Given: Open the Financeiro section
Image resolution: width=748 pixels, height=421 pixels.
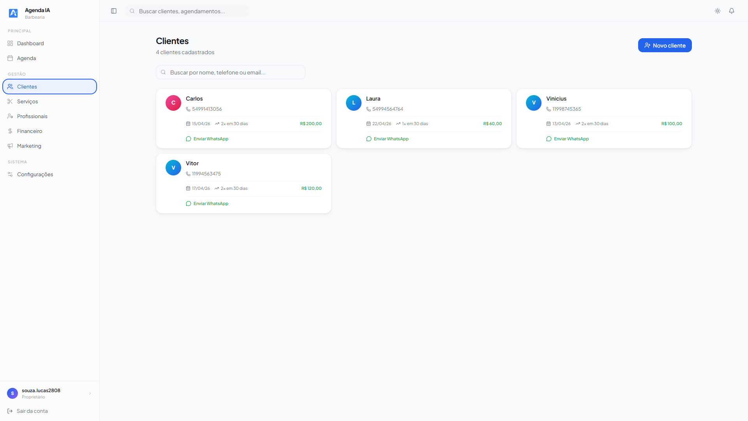Looking at the screenshot, I should pos(50,131).
